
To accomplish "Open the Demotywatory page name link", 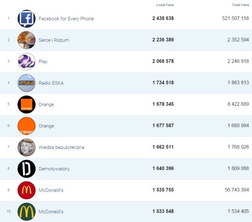I will [x=54, y=169].
